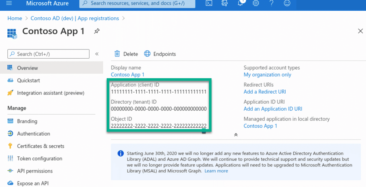This screenshot has width=366, height=187.
Task: Close the Contoso App 1 blade
Action: click(x=360, y=31)
